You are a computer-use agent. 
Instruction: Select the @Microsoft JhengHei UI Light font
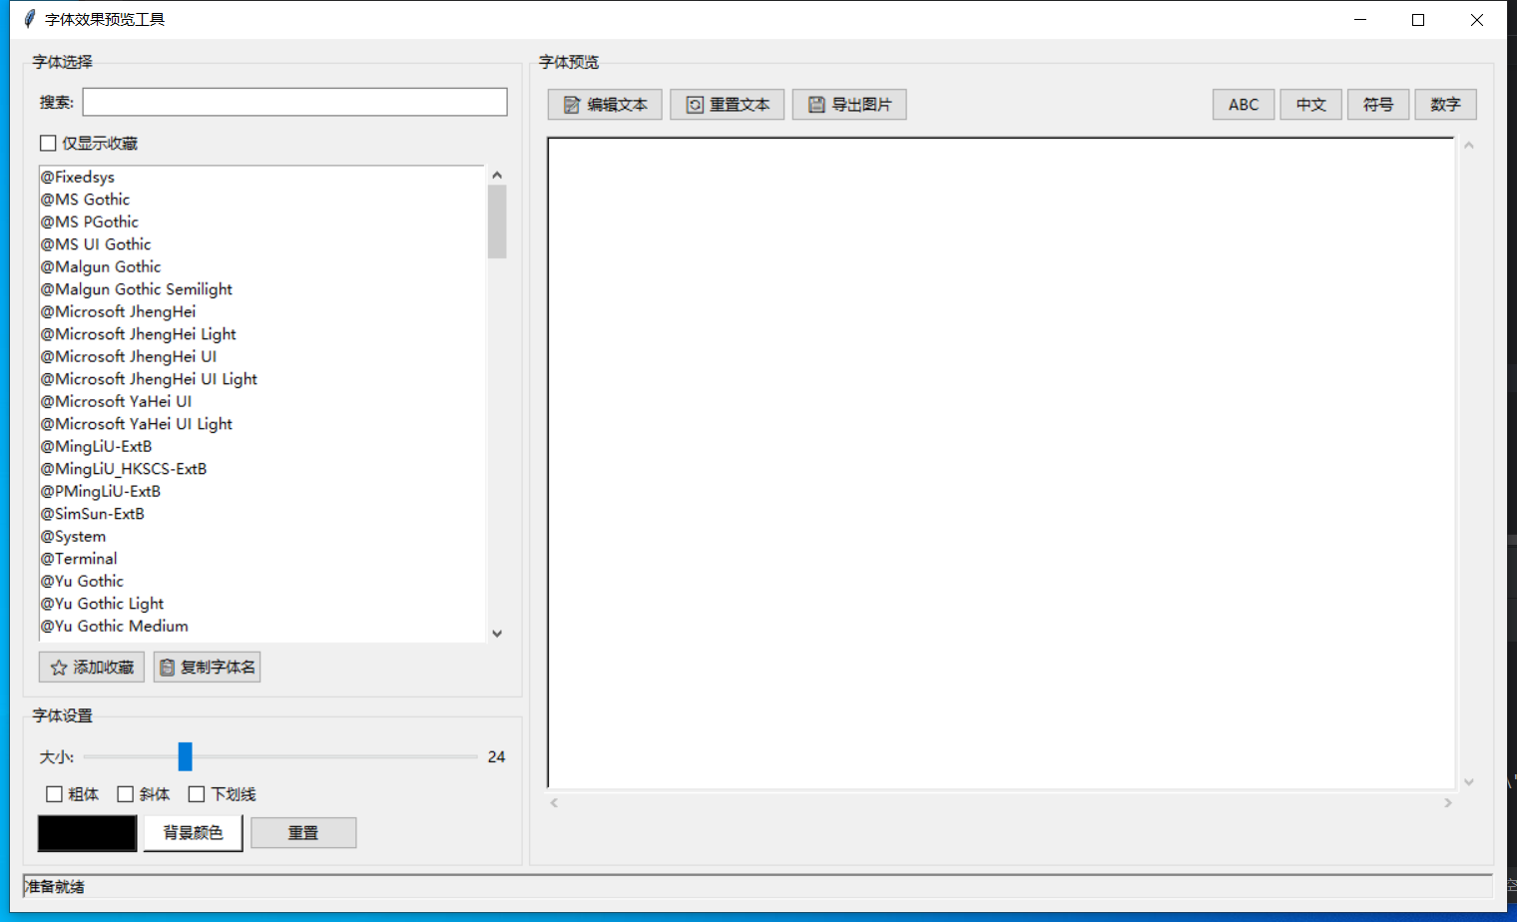[261, 379]
